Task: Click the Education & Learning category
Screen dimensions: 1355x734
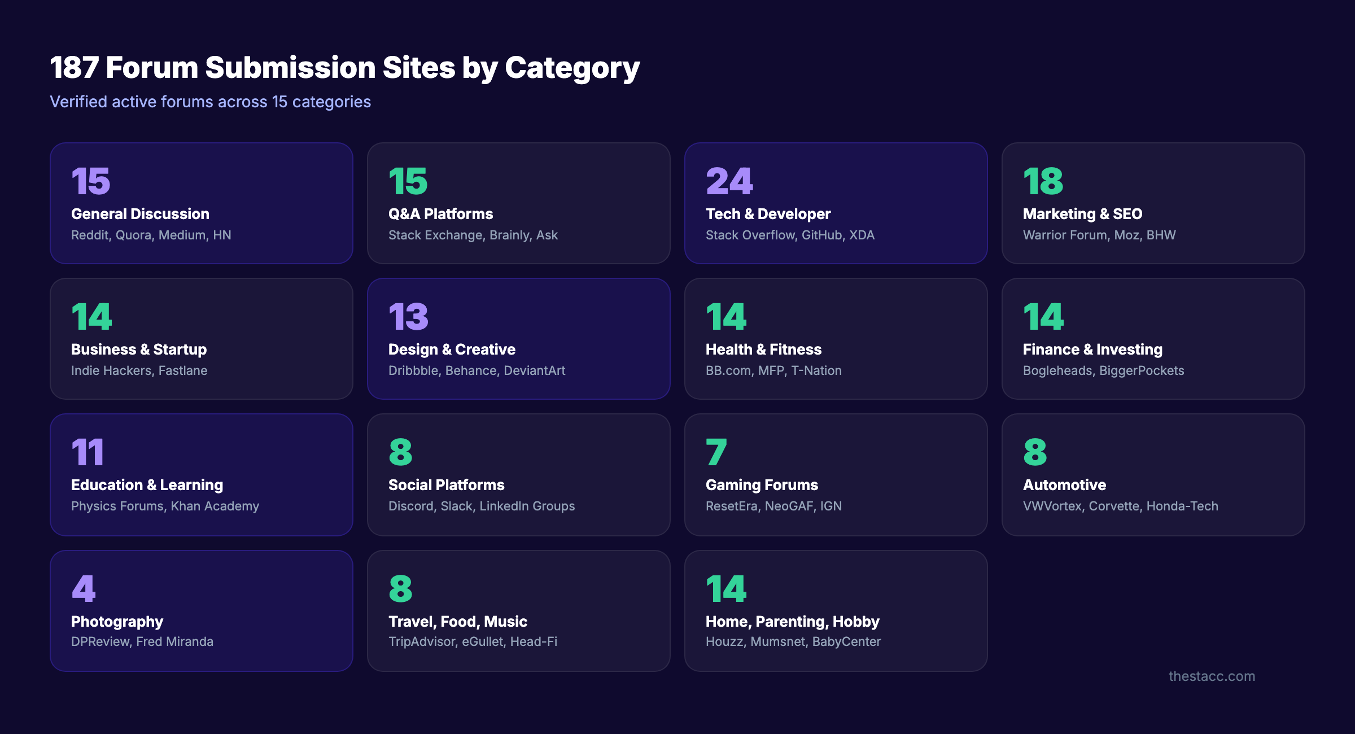Action: pos(200,474)
